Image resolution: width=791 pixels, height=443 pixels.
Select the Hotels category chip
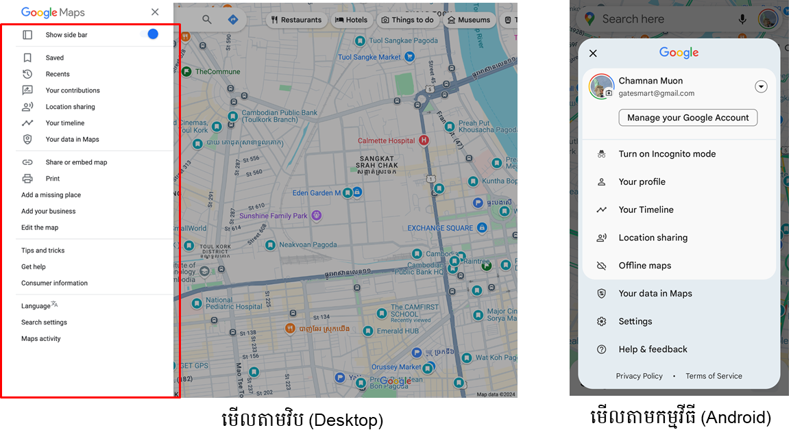pyautogui.click(x=351, y=20)
